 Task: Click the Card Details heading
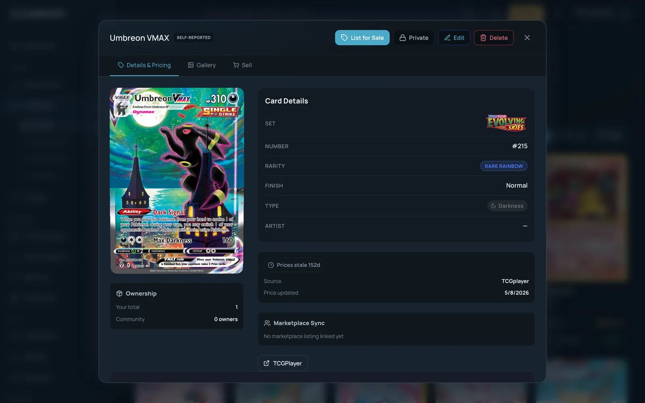pos(286,101)
